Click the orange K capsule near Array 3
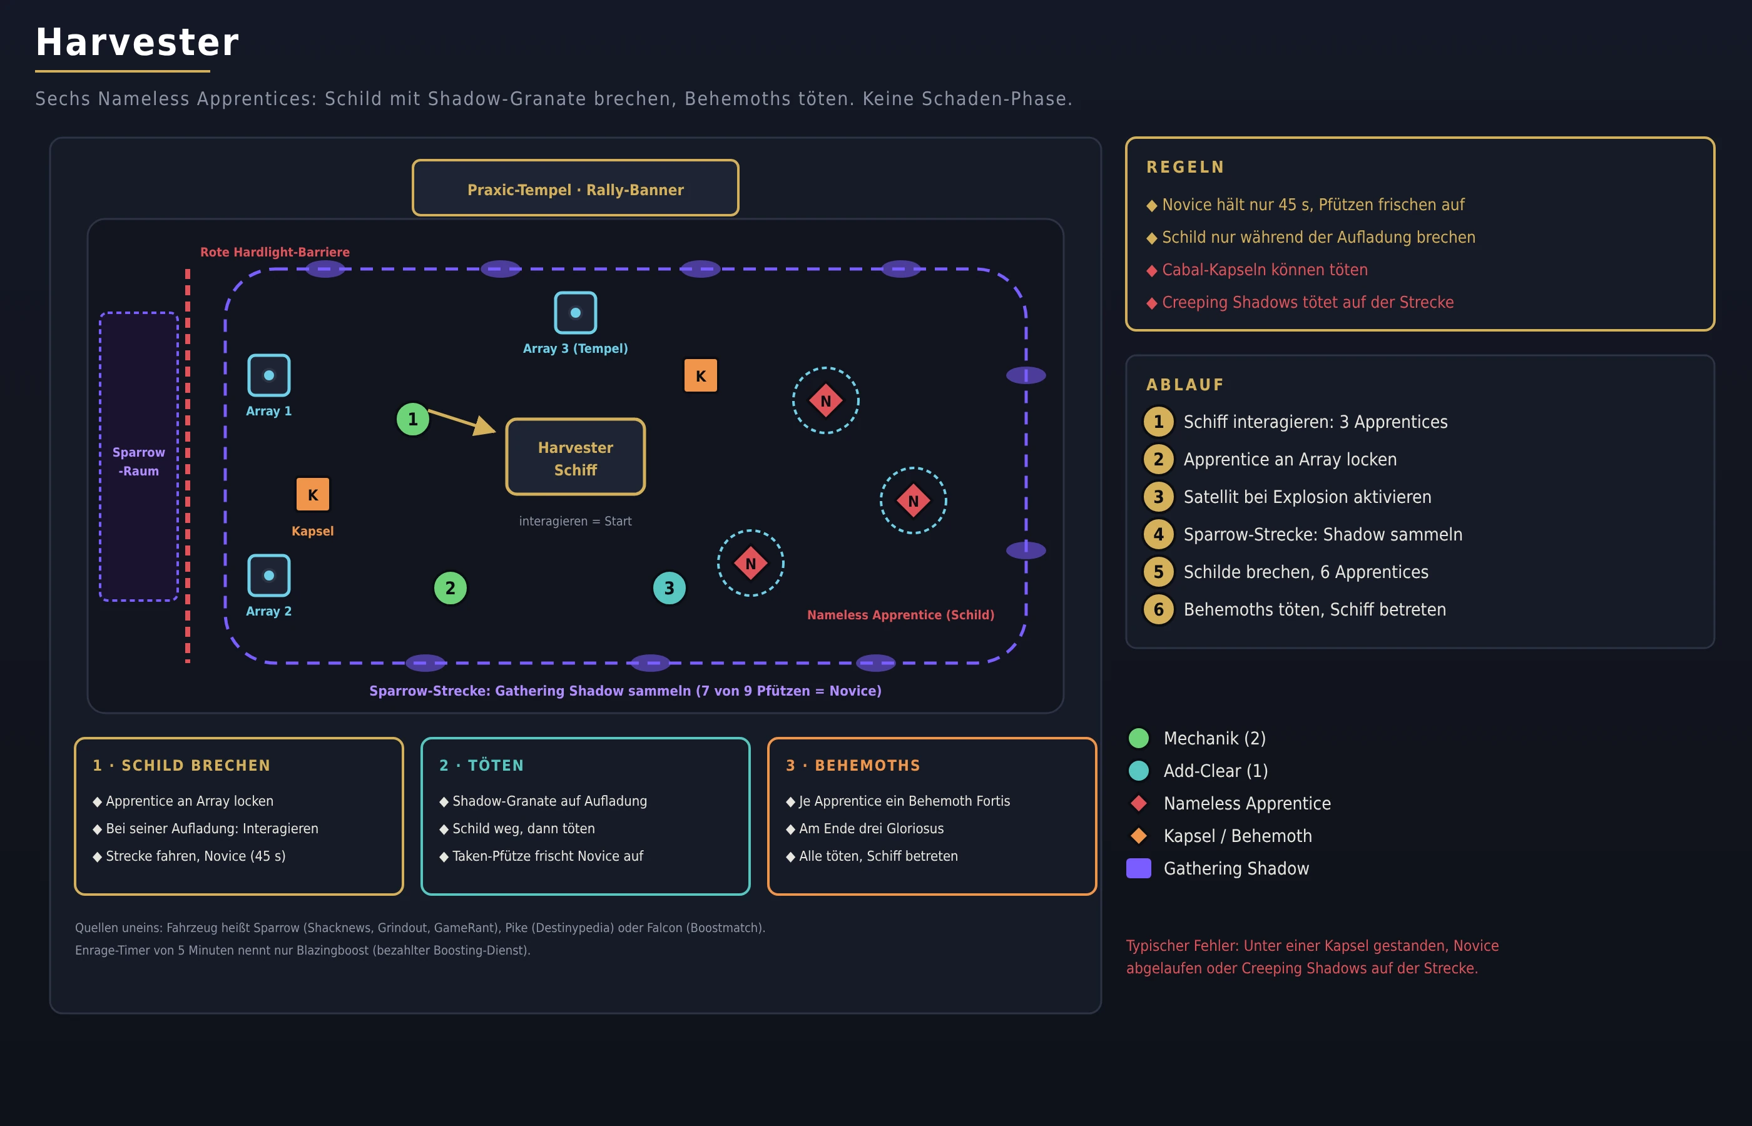This screenshot has height=1126, width=1752. pyautogui.click(x=701, y=375)
